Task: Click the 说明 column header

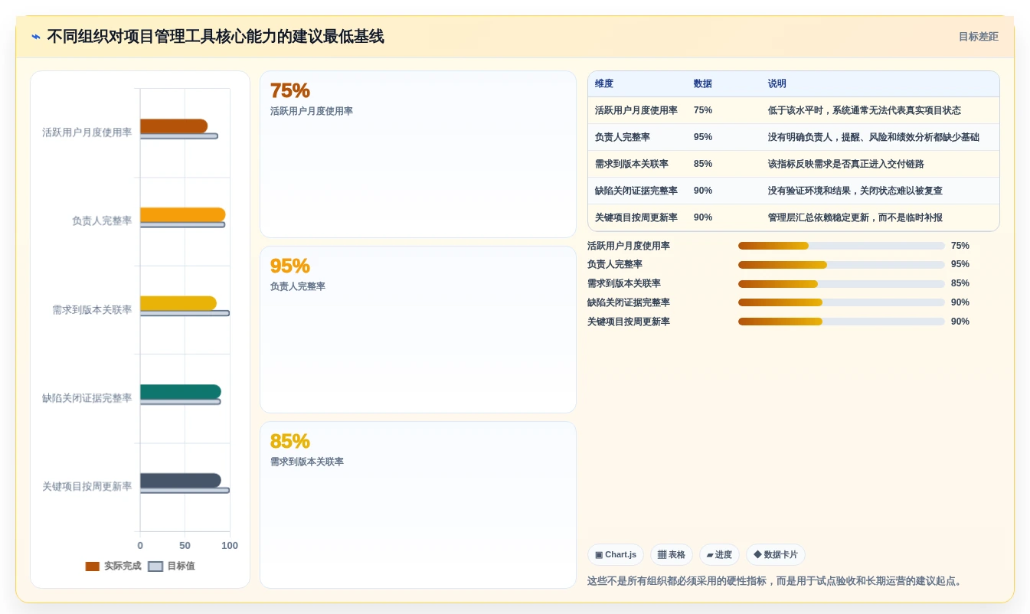Action: 777,84
